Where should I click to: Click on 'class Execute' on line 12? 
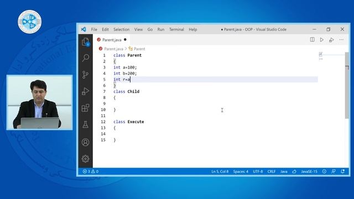click(x=129, y=122)
